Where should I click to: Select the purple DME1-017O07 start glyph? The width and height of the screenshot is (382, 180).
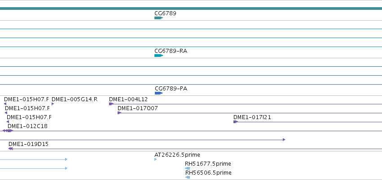[119, 113]
